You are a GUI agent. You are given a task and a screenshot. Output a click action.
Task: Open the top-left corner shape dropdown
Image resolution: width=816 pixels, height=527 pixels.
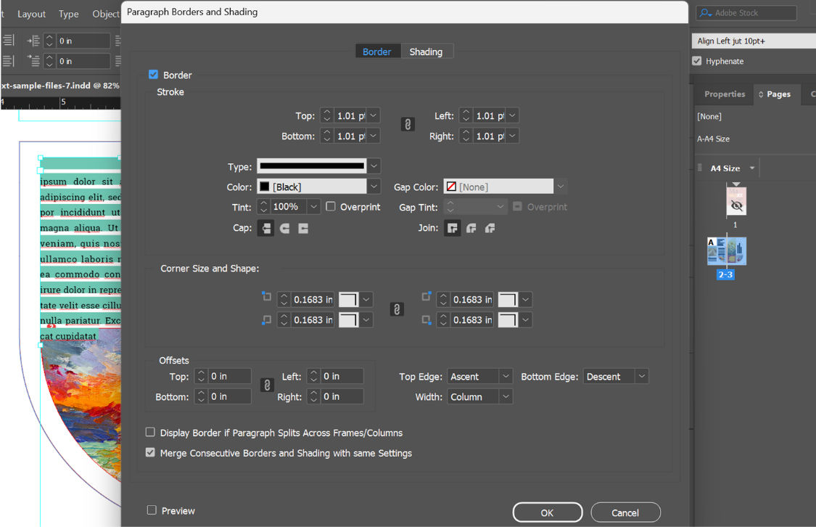point(366,299)
